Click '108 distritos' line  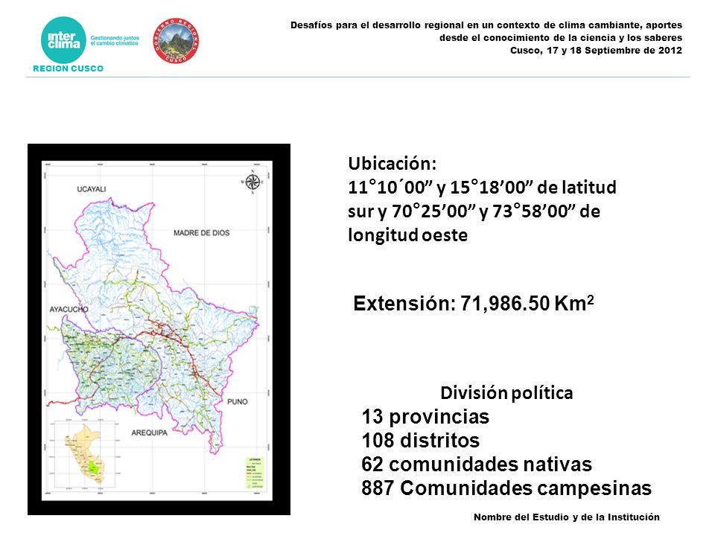pos(420,441)
